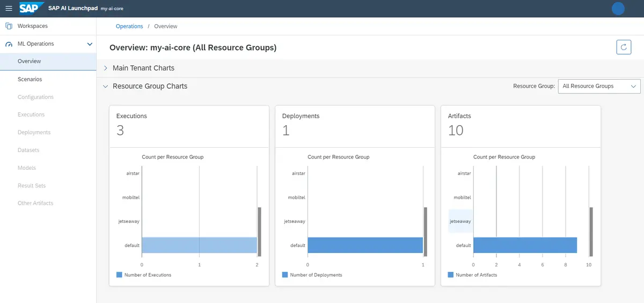The height and width of the screenshot is (303, 644).
Task: Click the Operations breadcrumb link
Action: pos(129,26)
